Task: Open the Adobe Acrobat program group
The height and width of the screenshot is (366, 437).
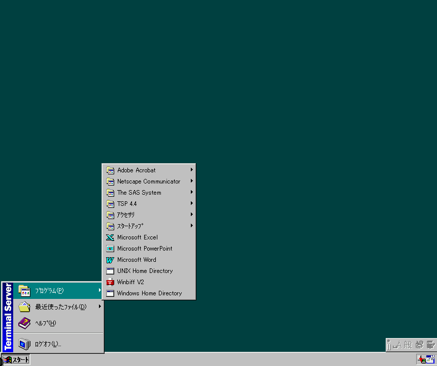Action: click(x=149, y=170)
